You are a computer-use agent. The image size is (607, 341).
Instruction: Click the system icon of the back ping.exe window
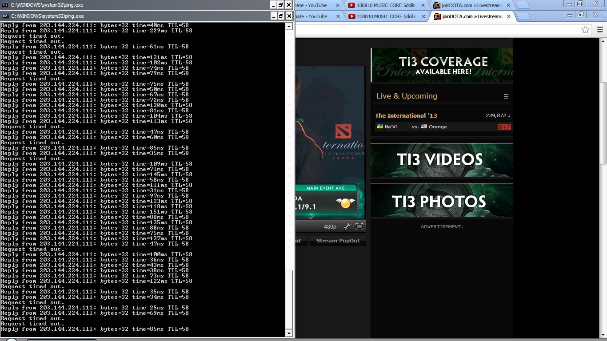pyautogui.click(x=5, y=5)
